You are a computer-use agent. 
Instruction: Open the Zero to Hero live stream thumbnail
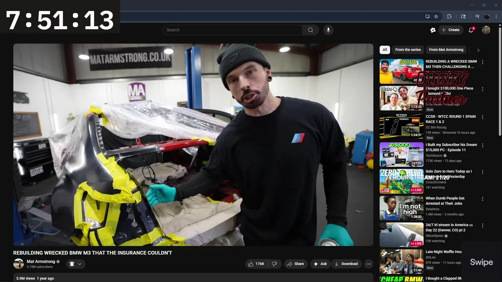402,181
